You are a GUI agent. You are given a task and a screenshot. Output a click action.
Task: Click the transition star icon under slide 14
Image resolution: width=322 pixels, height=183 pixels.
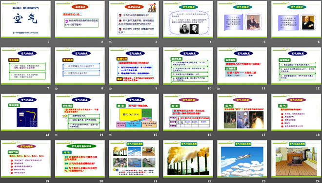point(56,135)
